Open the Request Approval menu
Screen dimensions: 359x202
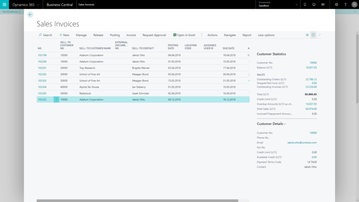tap(154, 35)
